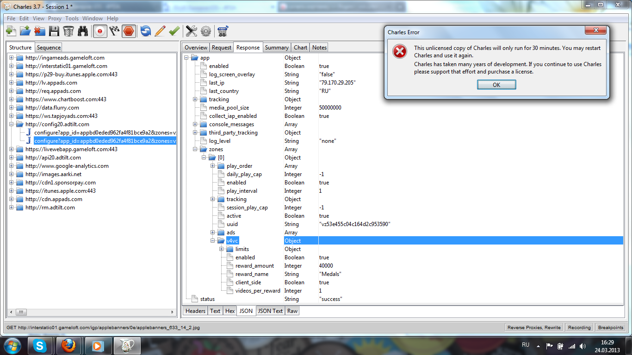Open the View menu
The height and width of the screenshot is (355, 632).
pos(39,18)
